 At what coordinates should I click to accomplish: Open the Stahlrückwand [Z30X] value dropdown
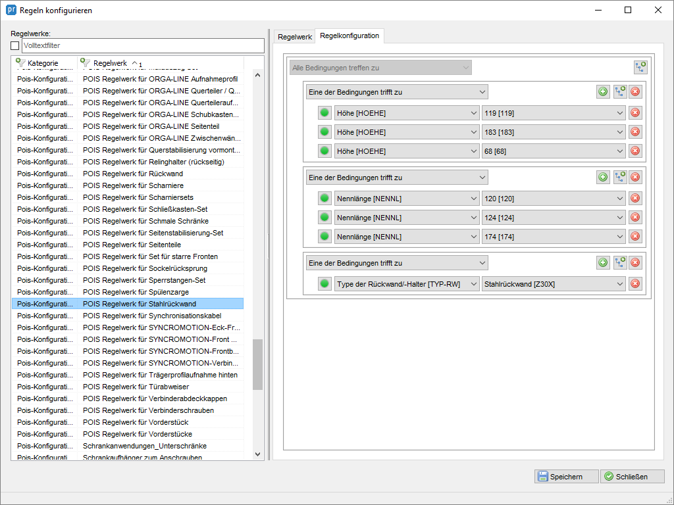pyautogui.click(x=554, y=284)
